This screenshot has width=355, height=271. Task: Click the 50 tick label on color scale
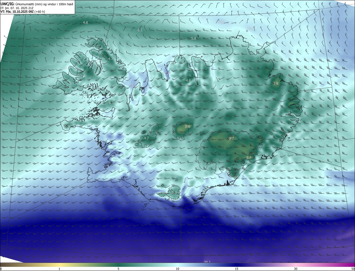tap(353, 269)
